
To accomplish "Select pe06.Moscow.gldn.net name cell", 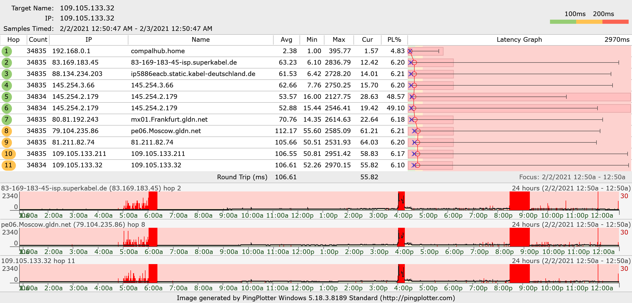I will pos(166,131).
